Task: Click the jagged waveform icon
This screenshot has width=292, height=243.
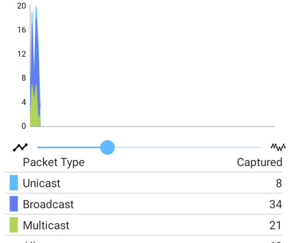Action: click(x=278, y=147)
